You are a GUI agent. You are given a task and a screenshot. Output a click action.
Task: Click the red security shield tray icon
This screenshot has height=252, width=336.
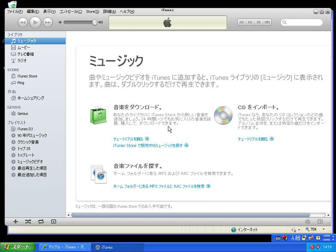tap(312, 247)
